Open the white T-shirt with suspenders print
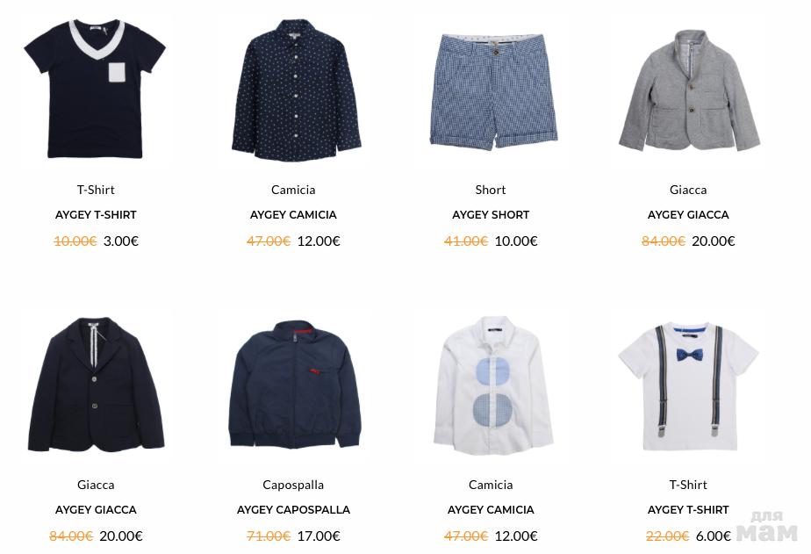 [x=688, y=386]
